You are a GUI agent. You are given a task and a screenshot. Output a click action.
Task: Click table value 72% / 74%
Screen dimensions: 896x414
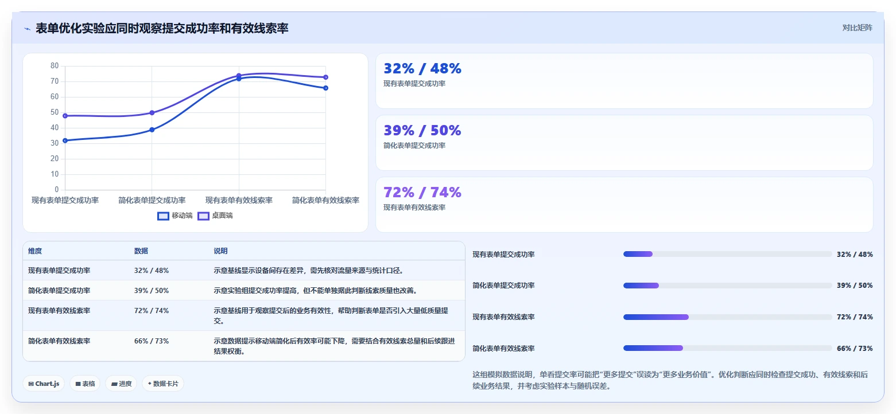152,311
